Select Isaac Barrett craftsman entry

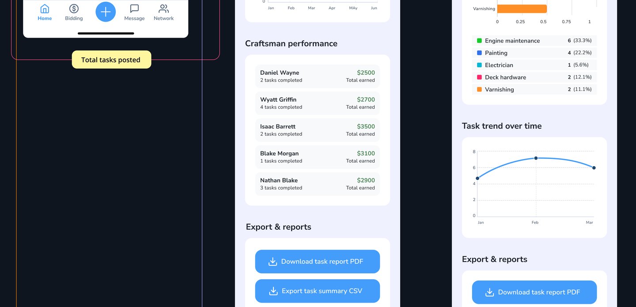(x=317, y=130)
